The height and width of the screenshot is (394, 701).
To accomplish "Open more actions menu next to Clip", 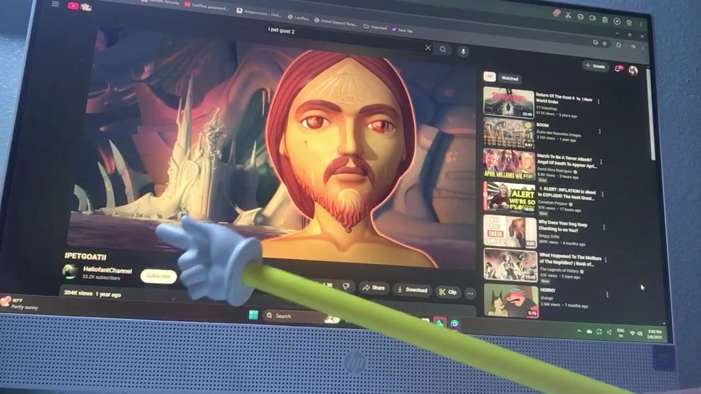I will click(470, 293).
